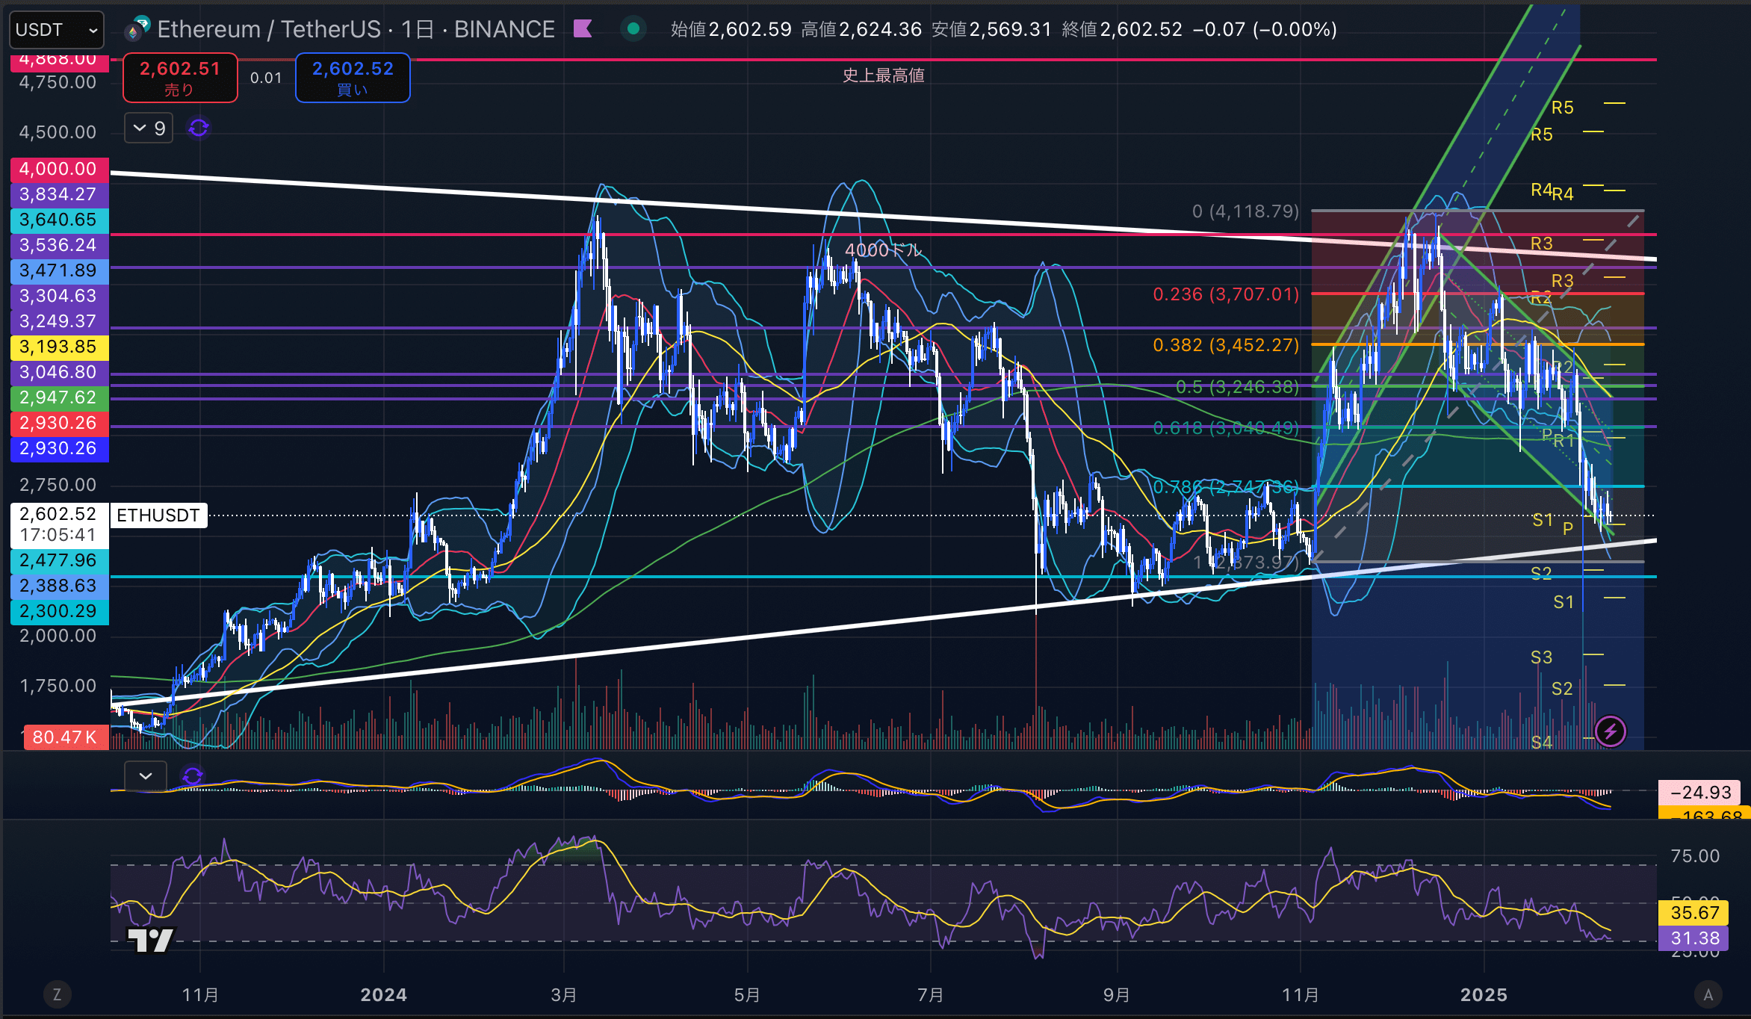Click the purple lightning bolt go-to-realtime icon
The width and height of the screenshot is (1751, 1019).
(x=1610, y=731)
